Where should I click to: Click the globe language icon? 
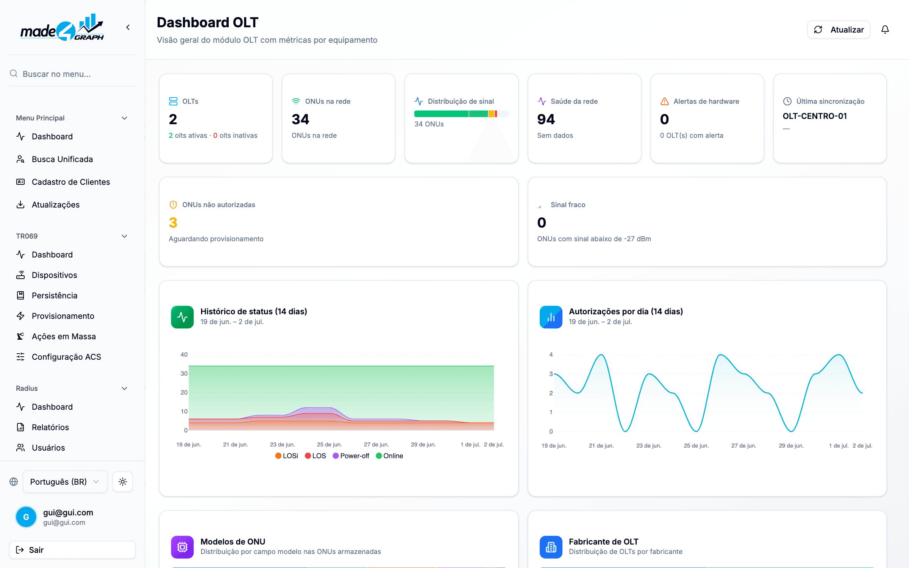[x=14, y=482]
